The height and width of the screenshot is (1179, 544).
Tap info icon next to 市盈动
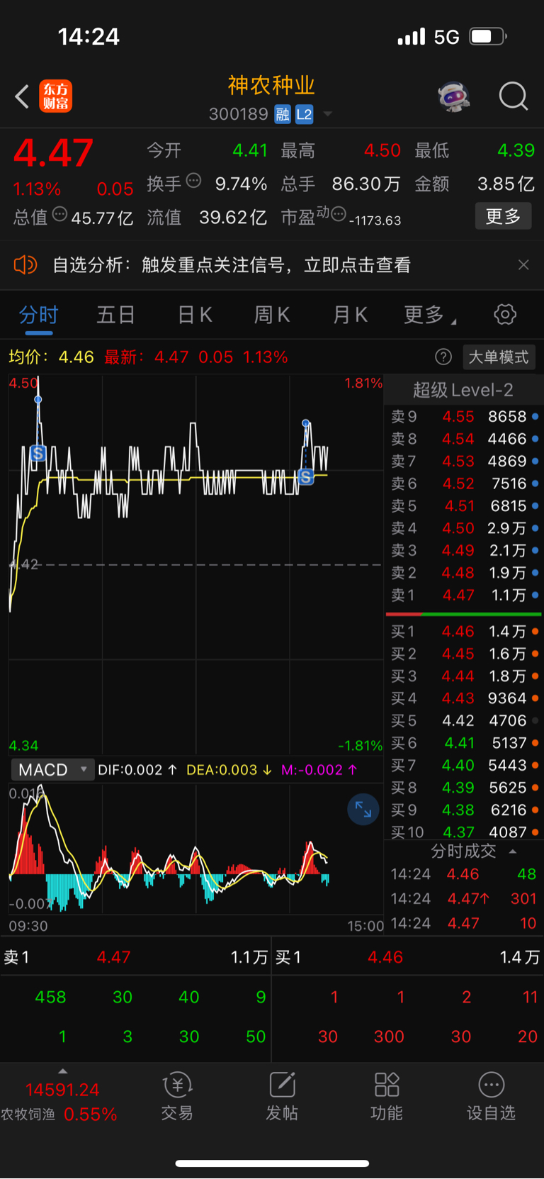tap(339, 213)
